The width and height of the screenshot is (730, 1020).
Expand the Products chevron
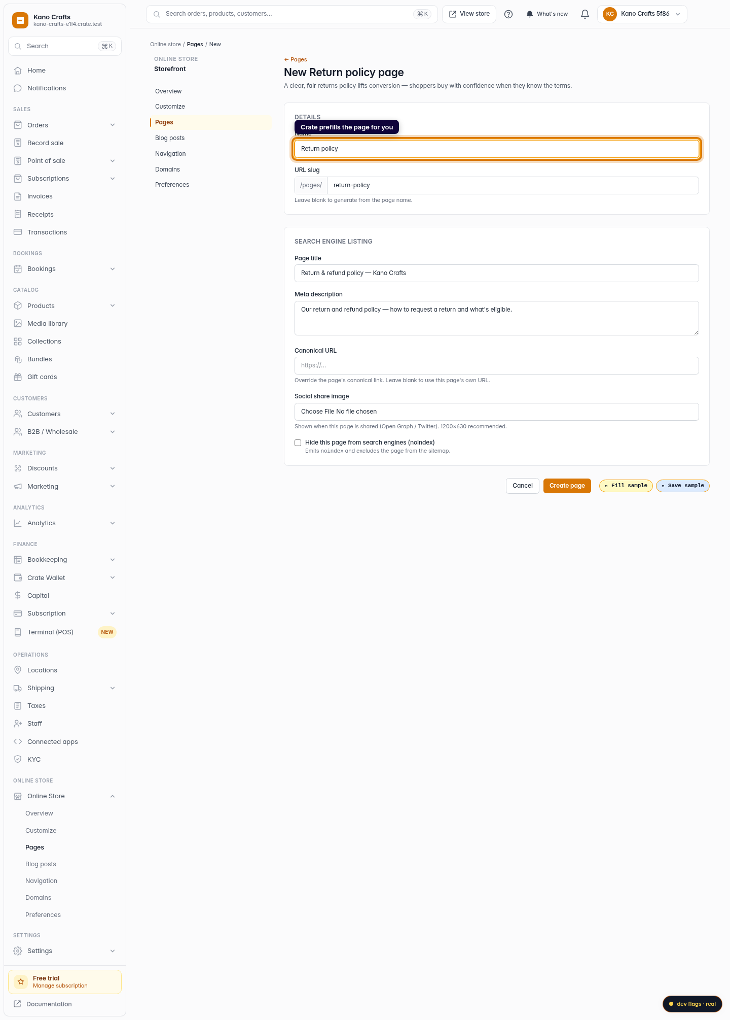coord(113,306)
